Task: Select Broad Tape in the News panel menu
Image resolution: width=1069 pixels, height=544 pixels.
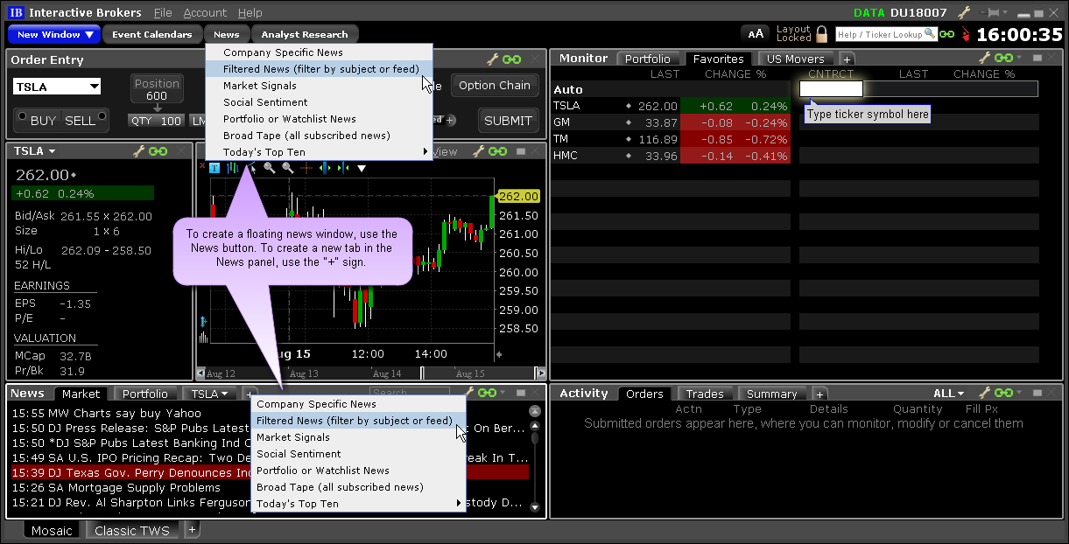Action: point(357,487)
